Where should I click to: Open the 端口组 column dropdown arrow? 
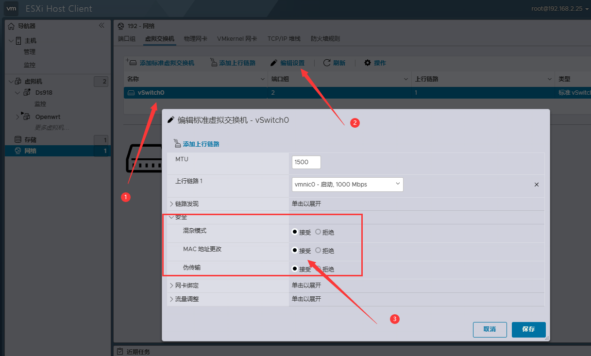pyautogui.click(x=406, y=79)
